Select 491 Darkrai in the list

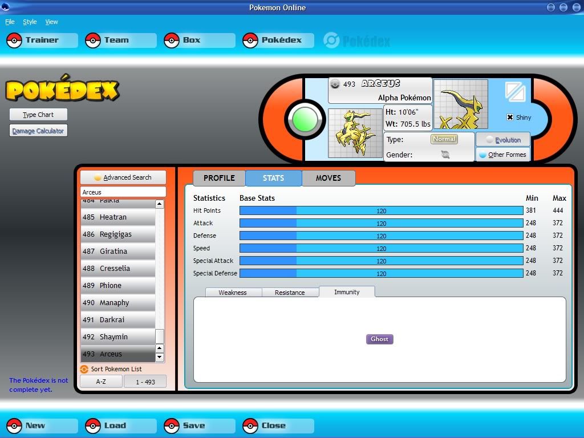tap(117, 320)
